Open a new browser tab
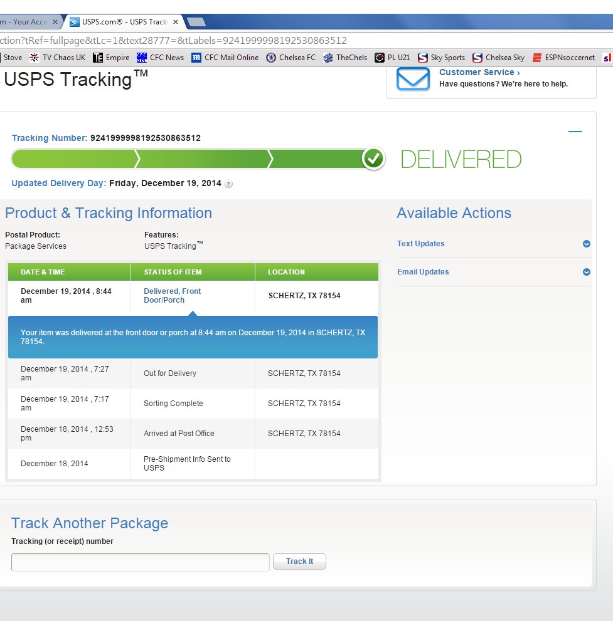 click(196, 22)
